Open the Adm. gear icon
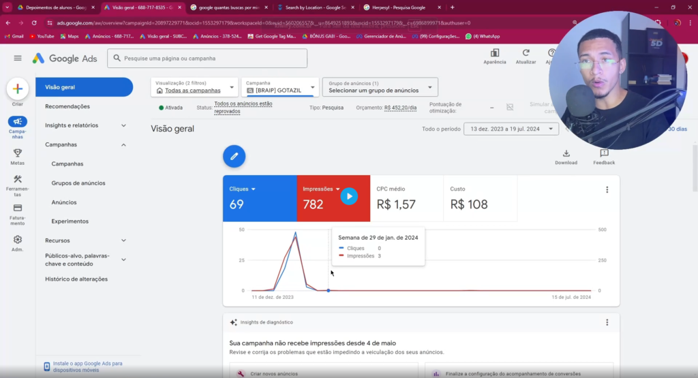 (18, 240)
